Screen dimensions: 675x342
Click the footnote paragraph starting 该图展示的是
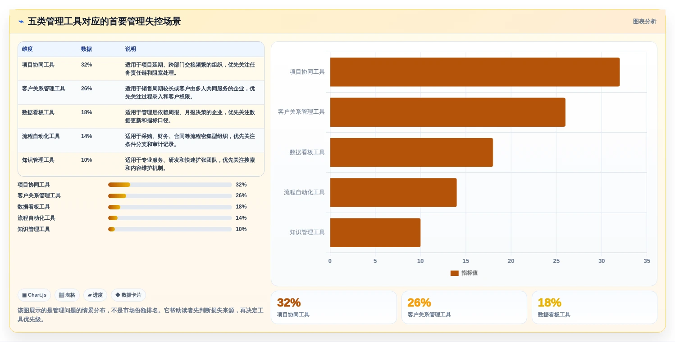pos(141,315)
